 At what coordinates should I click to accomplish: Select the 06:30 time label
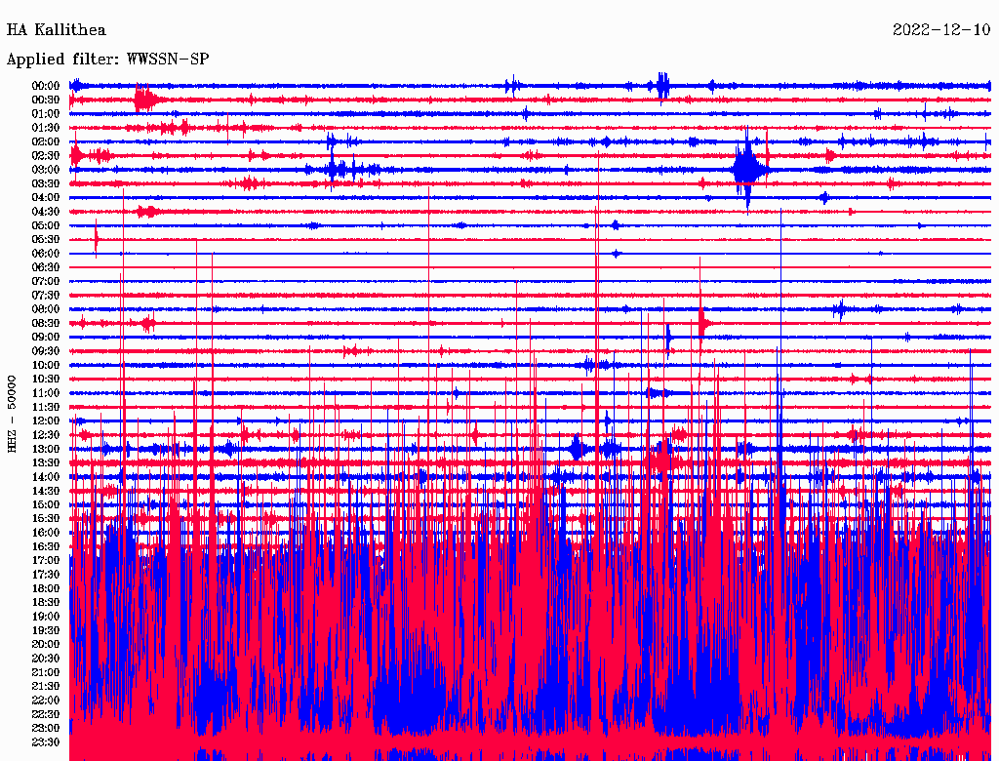coord(46,267)
